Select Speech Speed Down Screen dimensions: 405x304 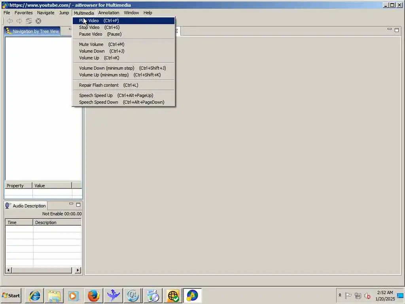[123, 103]
